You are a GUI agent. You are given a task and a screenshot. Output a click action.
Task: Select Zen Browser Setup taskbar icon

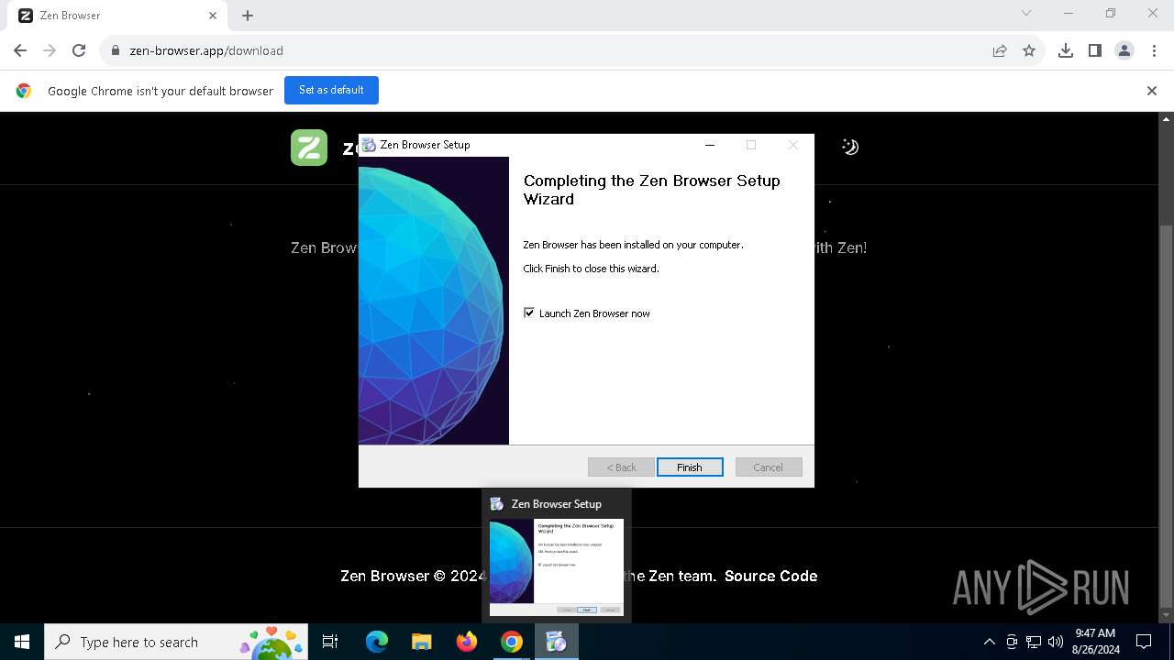556,642
